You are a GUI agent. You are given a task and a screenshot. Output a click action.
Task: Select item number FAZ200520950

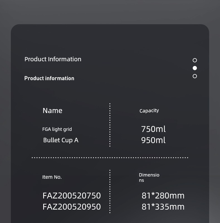[x=72, y=207]
